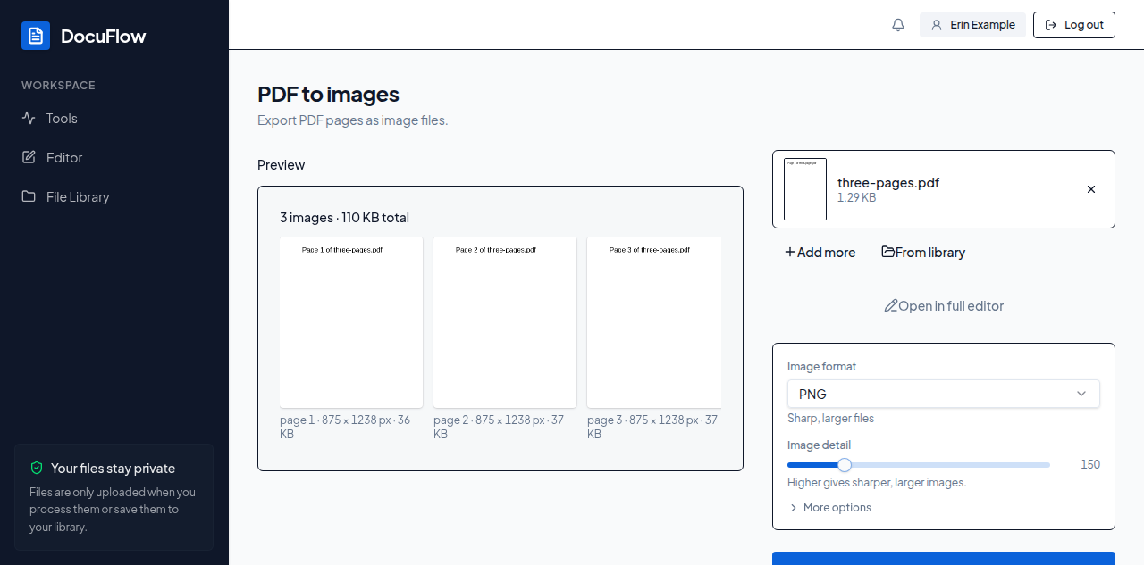The image size is (1144, 565).
Task: Click 'Higher gives sharper, larger images' text
Action: click(877, 483)
